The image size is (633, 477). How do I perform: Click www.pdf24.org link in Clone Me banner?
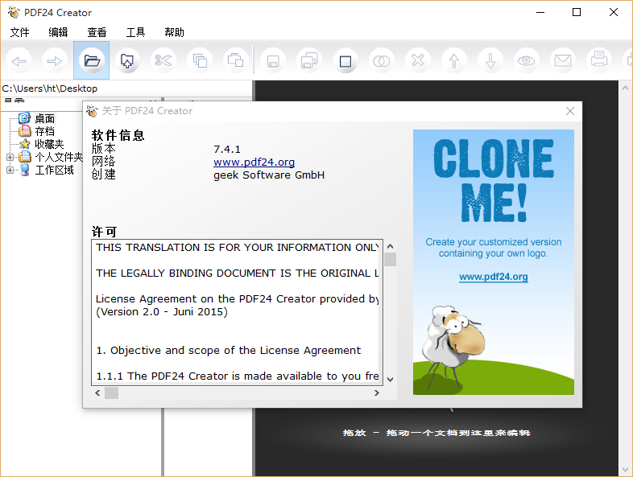(493, 277)
